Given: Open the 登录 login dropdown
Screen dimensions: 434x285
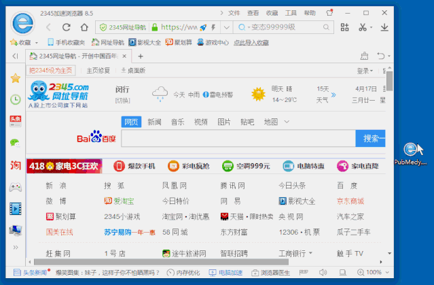Looking at the screenshot, I should pos(365,71).
